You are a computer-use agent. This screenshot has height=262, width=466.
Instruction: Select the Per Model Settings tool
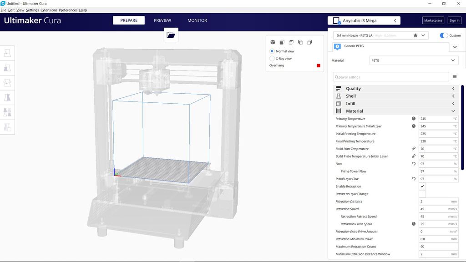7,112
